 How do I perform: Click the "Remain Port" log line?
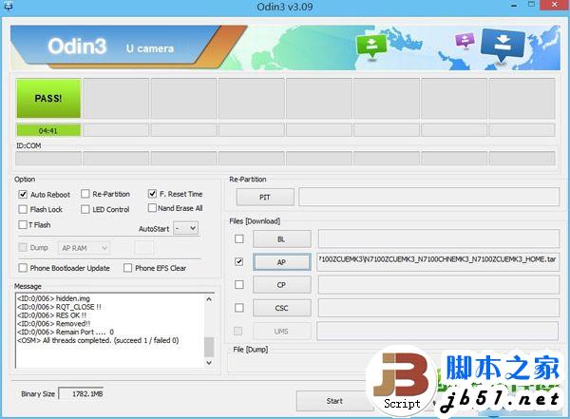66,333
